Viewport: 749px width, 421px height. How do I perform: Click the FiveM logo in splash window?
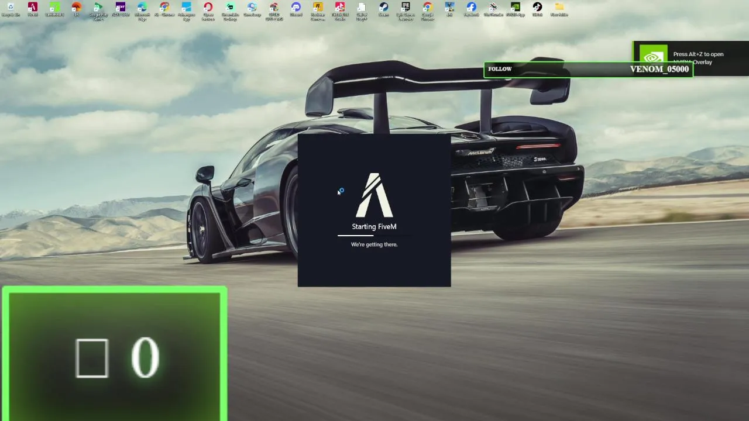374,195
